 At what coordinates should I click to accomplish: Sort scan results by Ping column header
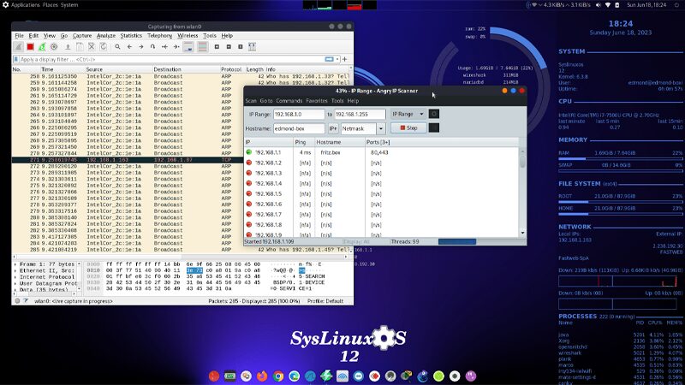coord(304,142)
